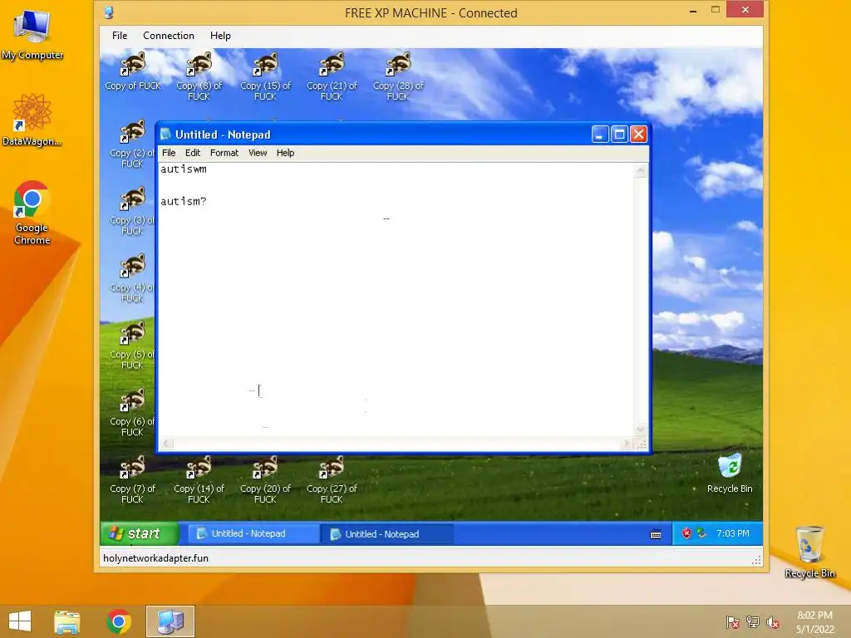Select the 'Copy (14) of FUCK' shortcut
Viewport: 851px width, 638px height.
pos(199,480)
